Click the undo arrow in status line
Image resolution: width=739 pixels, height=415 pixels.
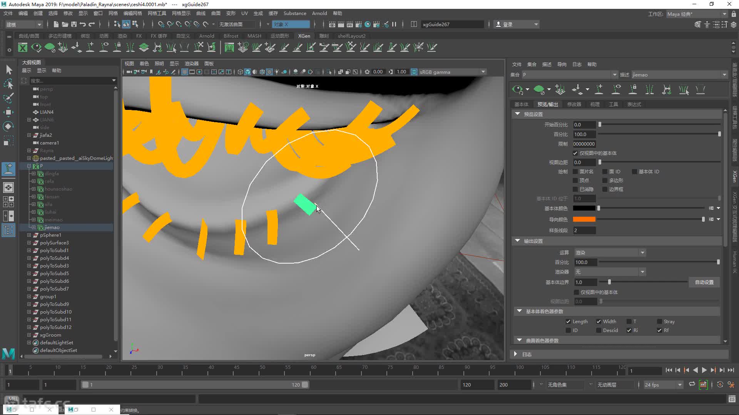pos(83,24)
